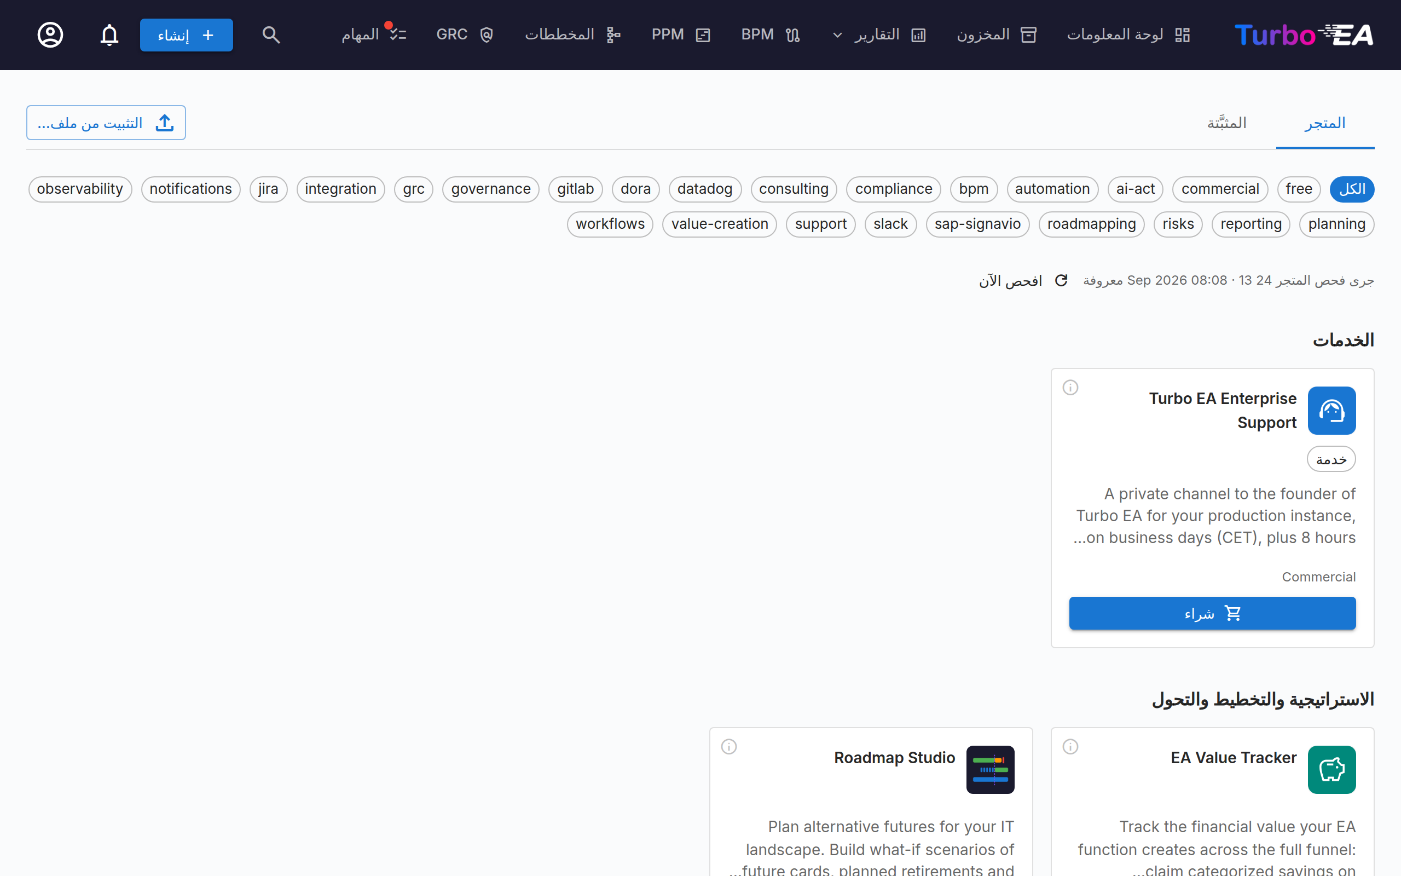Toggle the support filter chip
This screenshot has height=876, width=1401.
(820, 224)
